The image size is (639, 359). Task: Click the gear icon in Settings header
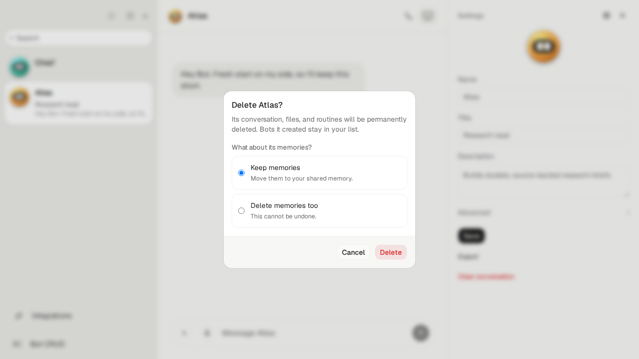click(x=607, y=15)
